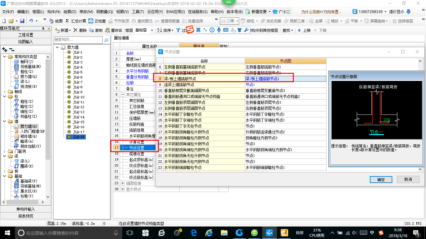
Task: Open the 钢筋量(Q) menu
Action: pyautogui.click(x=104, y=12)
